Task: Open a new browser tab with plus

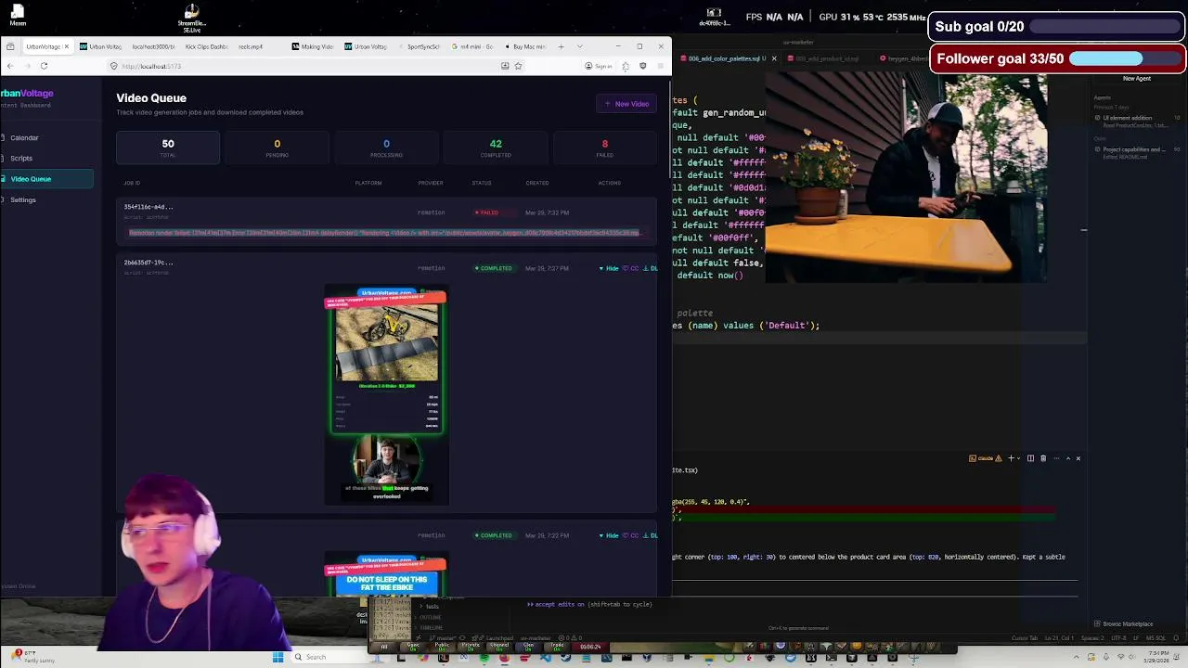Action: (561, 46)
